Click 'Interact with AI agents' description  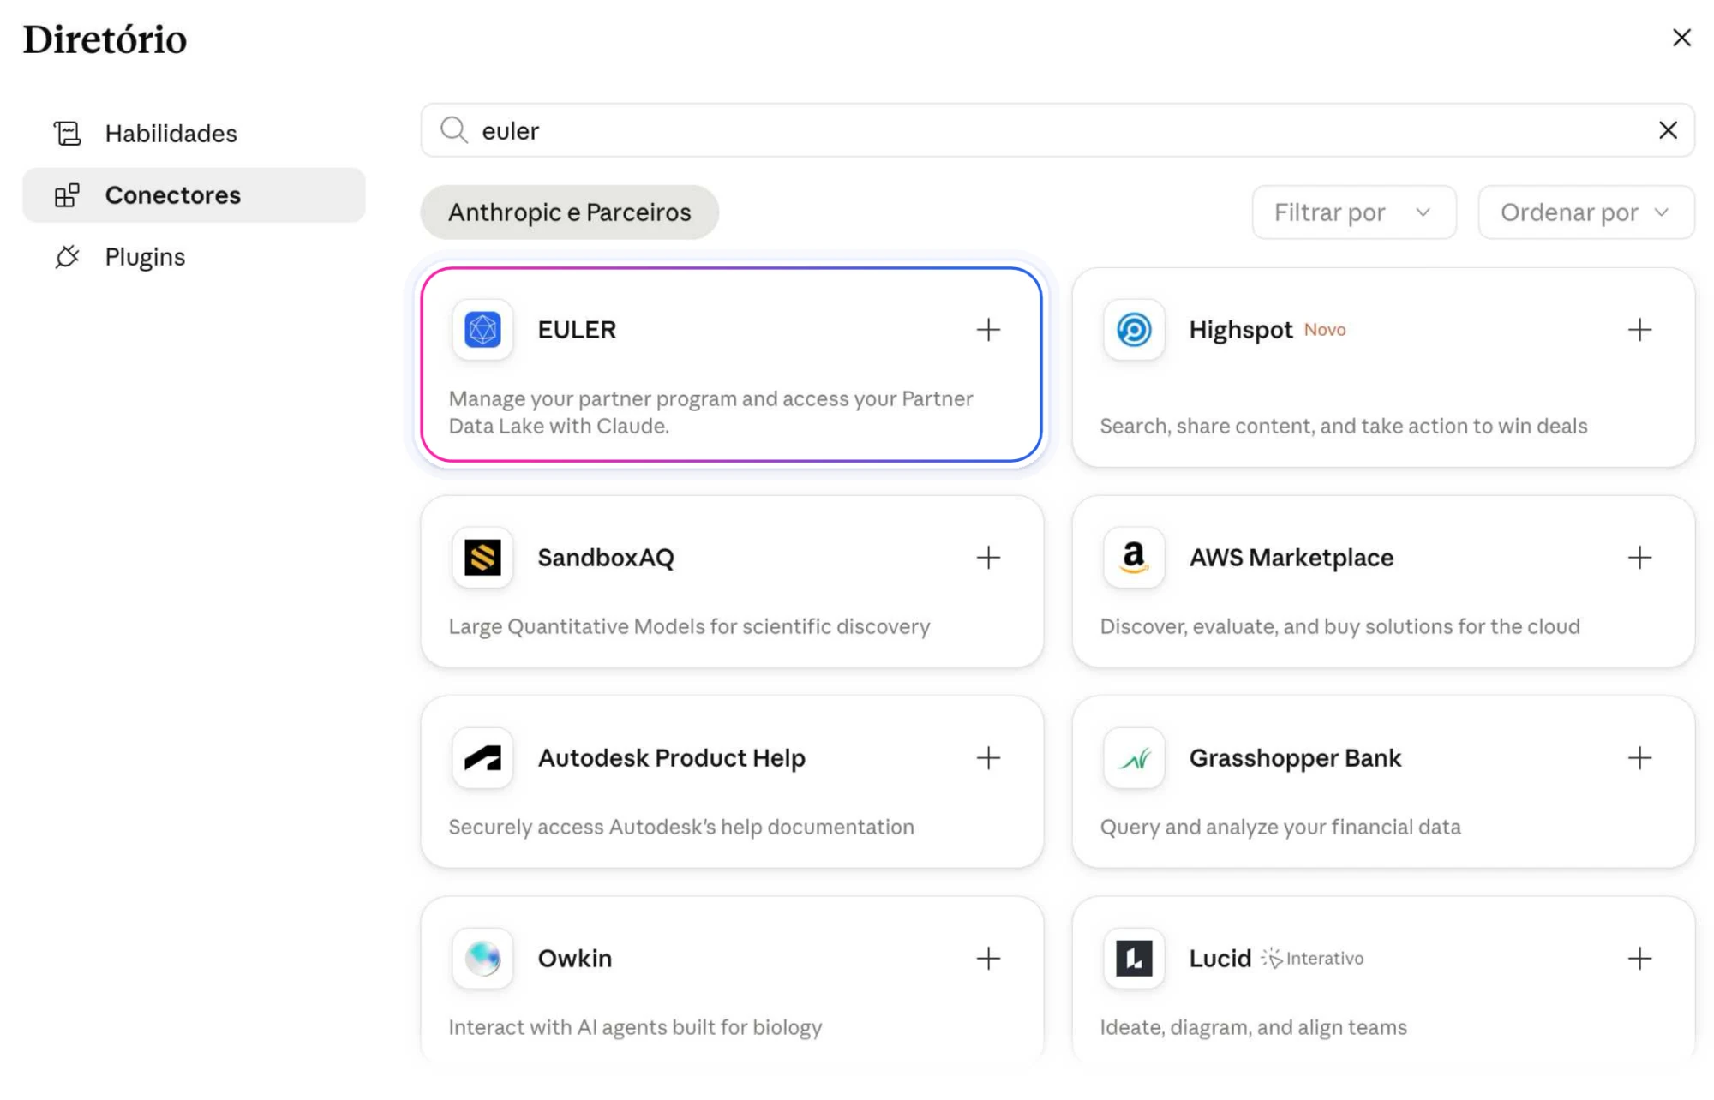coord(635,1027)
